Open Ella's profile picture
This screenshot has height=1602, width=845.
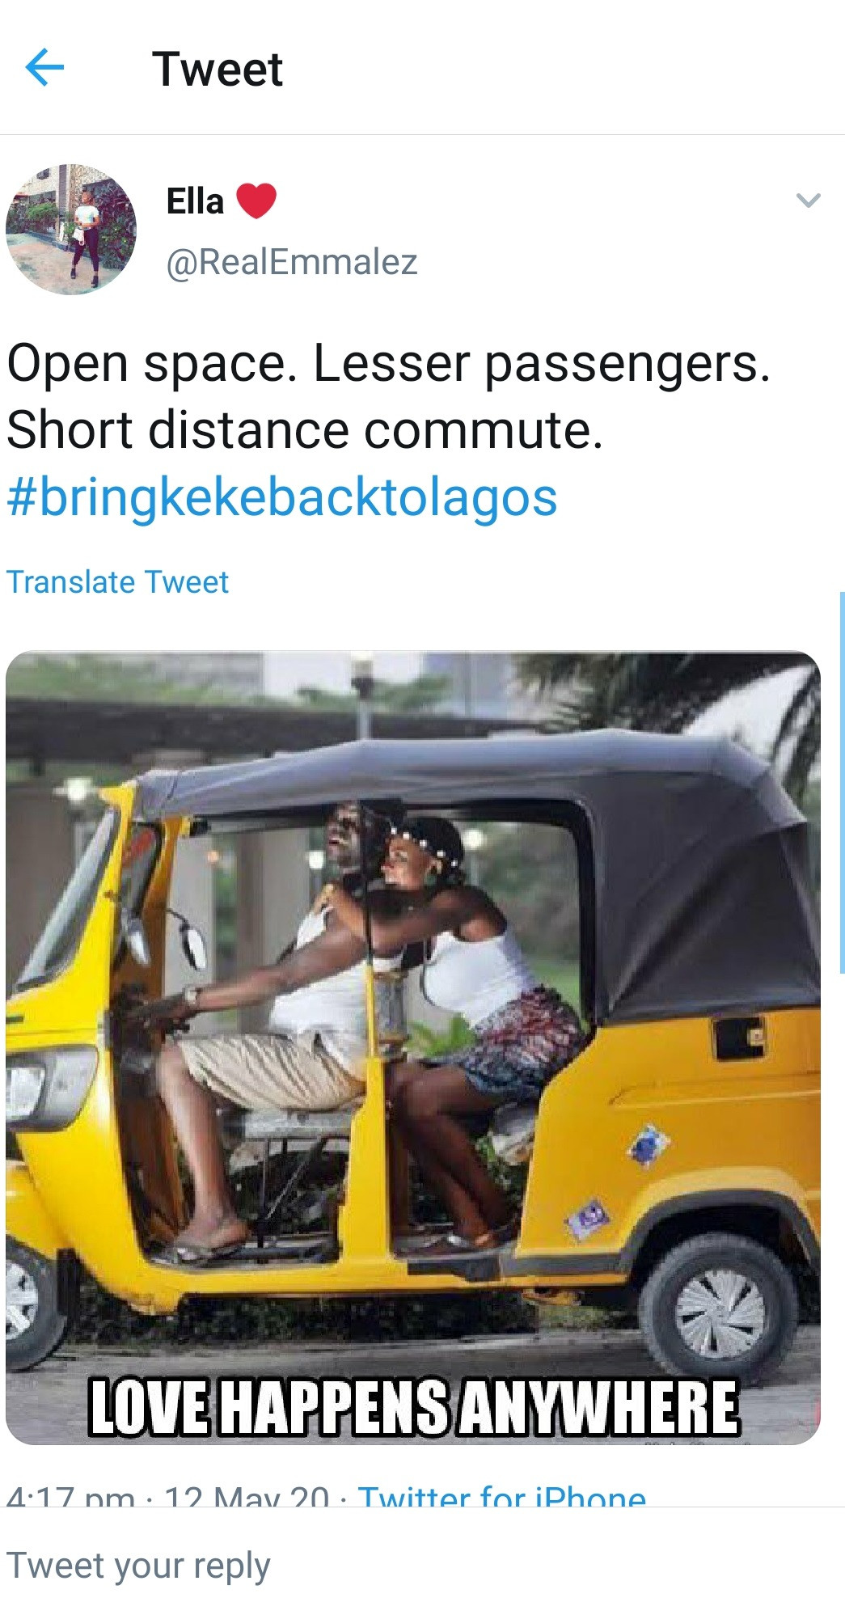(71, 230)
